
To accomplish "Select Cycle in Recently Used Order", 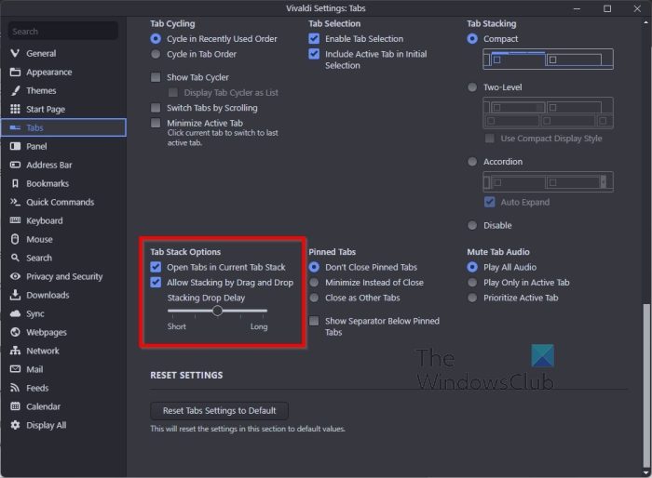I will 156,39.
